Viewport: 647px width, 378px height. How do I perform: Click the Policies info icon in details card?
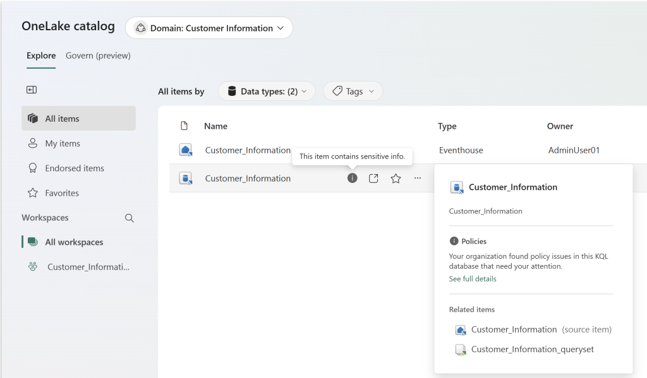(454, 241)
